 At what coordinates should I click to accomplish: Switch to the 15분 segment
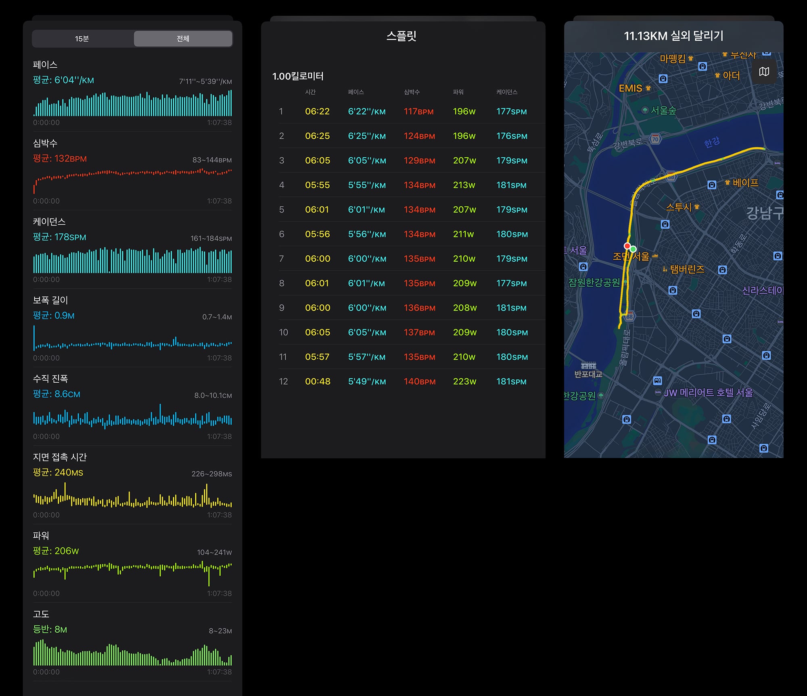coord(82,39)
